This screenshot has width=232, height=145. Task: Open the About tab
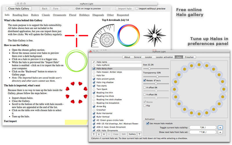coord(127,57)
